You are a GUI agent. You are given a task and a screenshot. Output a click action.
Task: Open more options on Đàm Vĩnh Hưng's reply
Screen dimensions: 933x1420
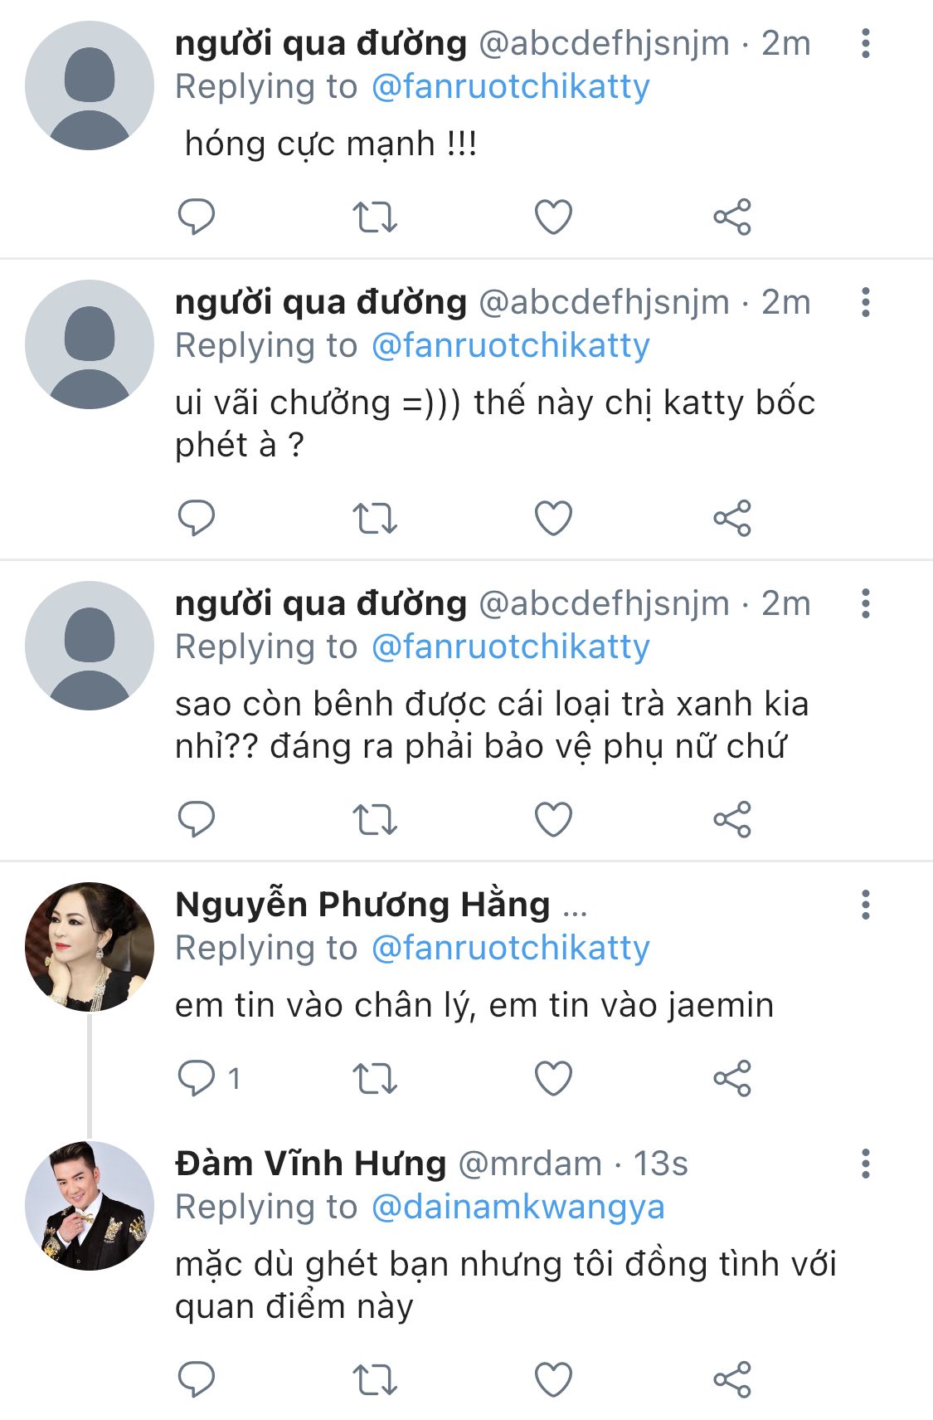(x=865, y=1164)
